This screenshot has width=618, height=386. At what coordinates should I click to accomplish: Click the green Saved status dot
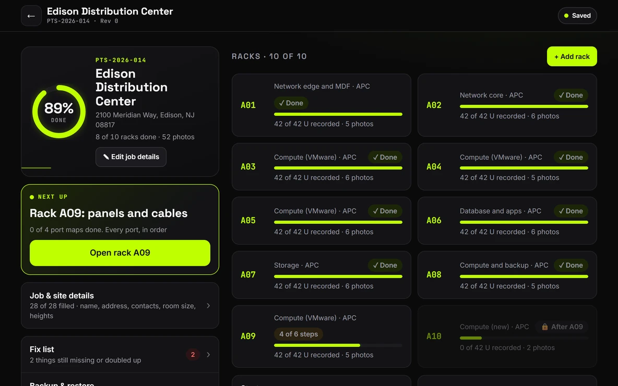566,16
